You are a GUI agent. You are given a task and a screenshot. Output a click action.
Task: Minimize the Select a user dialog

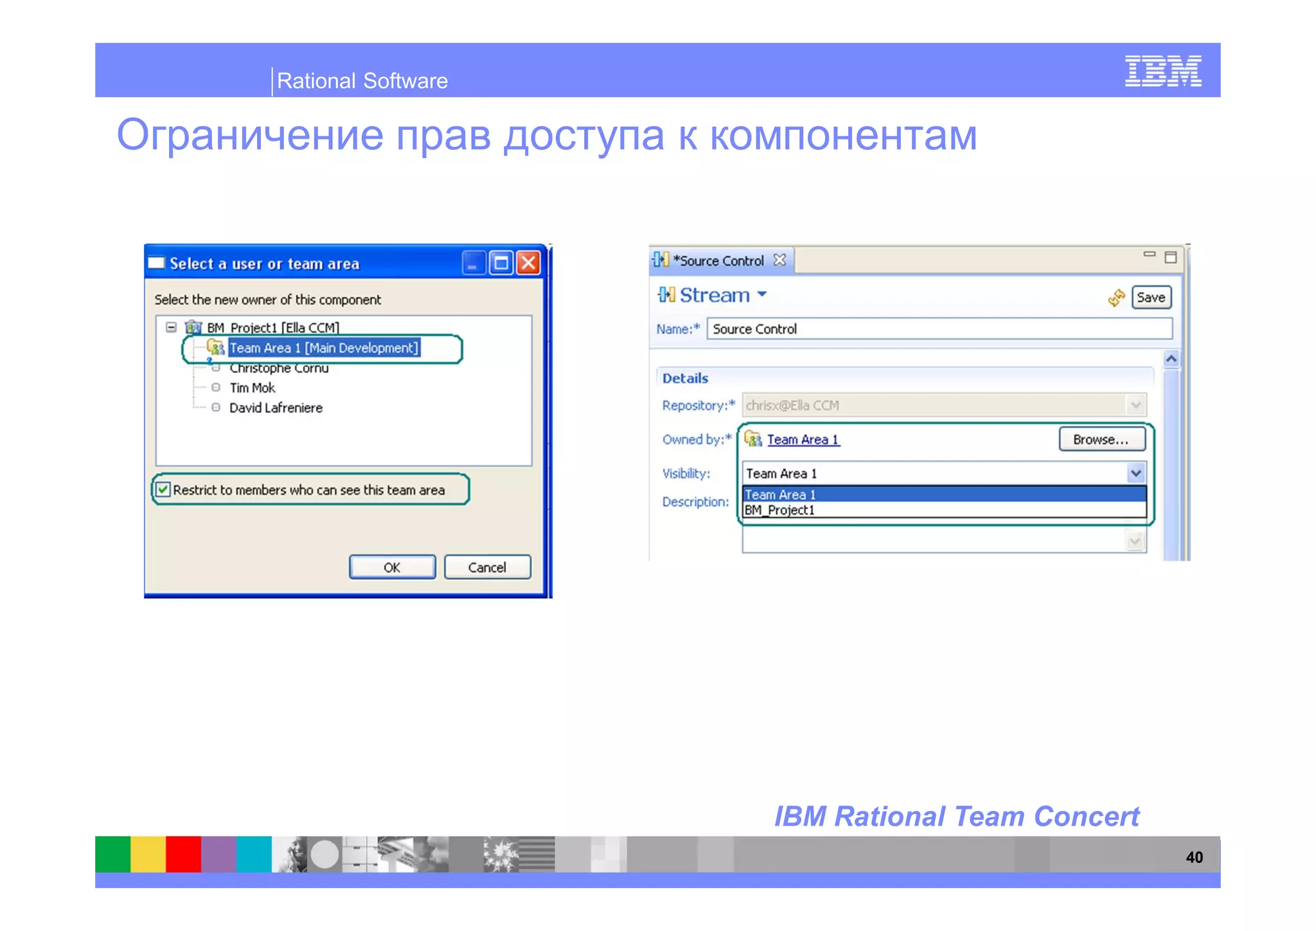click(x=473, y=262)
